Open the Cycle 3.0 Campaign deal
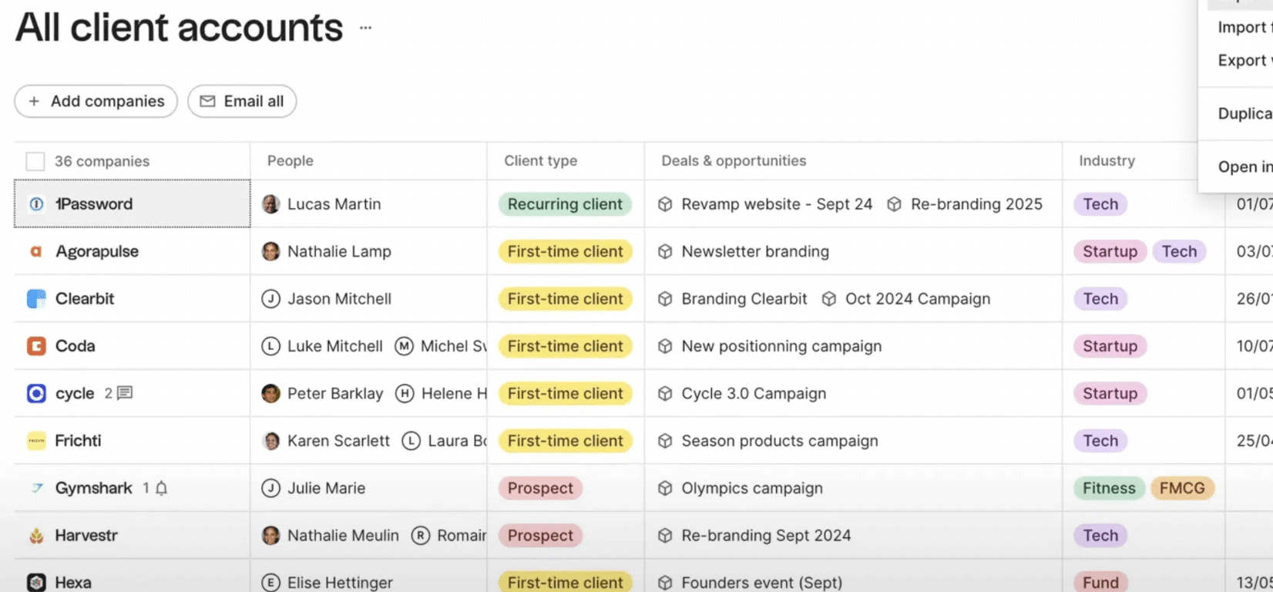 point(754,393)
